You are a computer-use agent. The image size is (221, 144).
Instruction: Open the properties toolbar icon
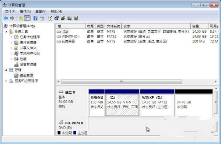tap(57, 18)
